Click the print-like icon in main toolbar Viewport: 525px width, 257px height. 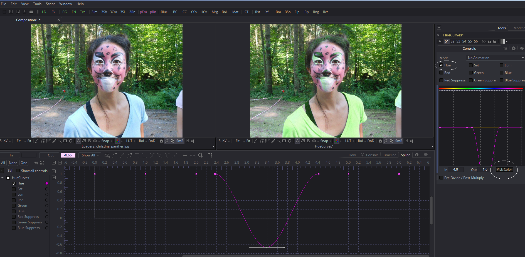pyautogui.click(x=31, y=12)
